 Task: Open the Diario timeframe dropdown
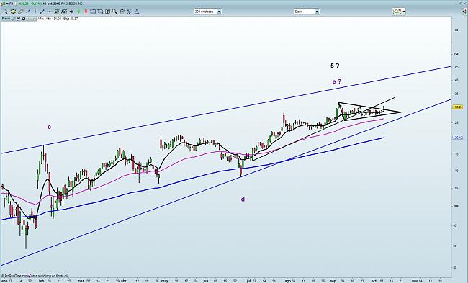click(x=307, y=12)
